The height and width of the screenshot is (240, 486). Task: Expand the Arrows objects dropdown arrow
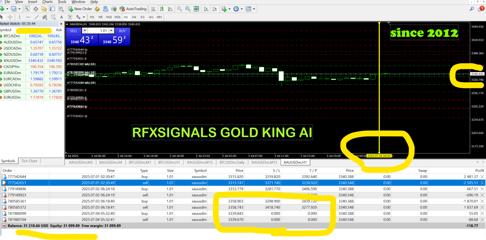click(84, 17)
